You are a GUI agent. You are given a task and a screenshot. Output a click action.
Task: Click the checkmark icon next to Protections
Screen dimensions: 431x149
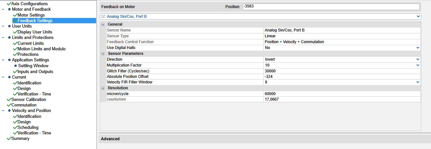(x=15, y=55)
